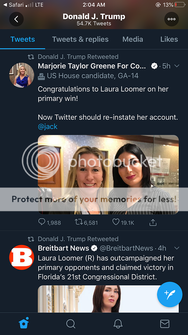Screen dimensions: 188x335
Task: Expand Breitbart News tweet options chevron
Action: click(177, 248)
